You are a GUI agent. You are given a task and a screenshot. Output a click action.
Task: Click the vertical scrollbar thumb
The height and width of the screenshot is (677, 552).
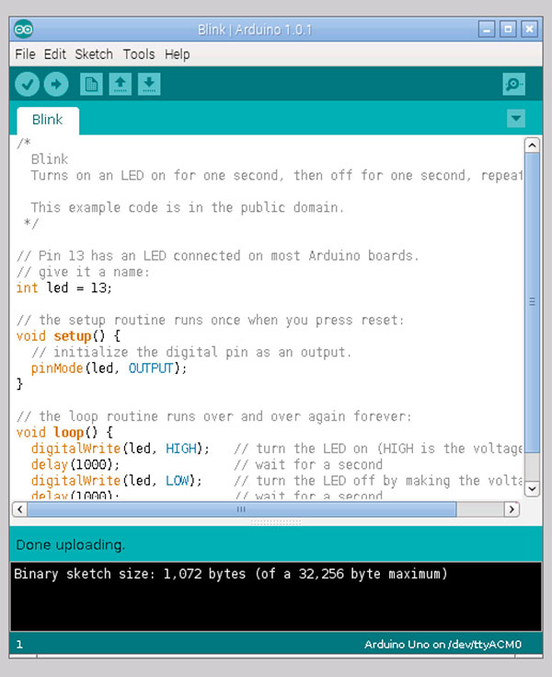pyautogui.click(x=532, y=302)
